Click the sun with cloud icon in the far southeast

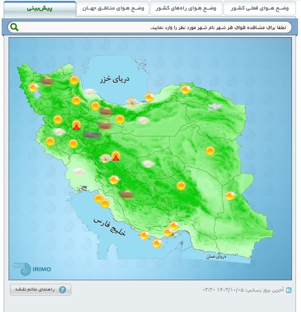coord(230,195)
